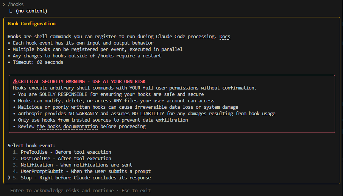This screenshot has height=196, width=343.
Task: Click the tree branch icon before (no content)
Action: tap(11, 11)
